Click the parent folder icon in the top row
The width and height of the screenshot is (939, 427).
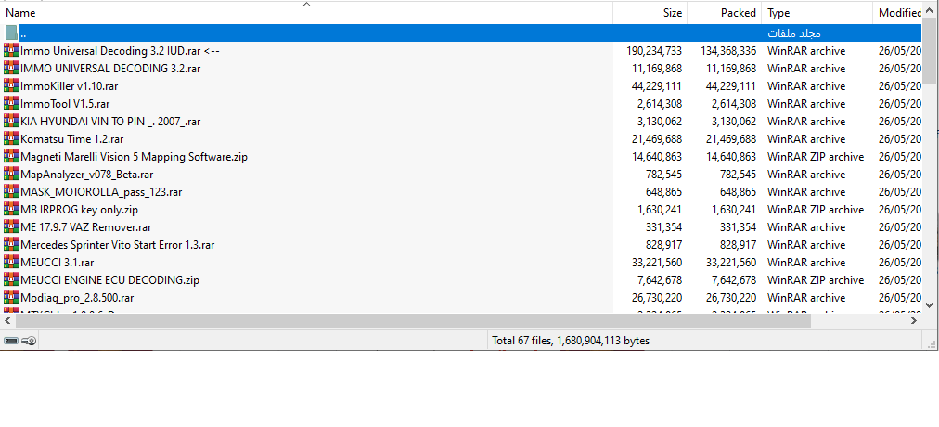(11, 32)
